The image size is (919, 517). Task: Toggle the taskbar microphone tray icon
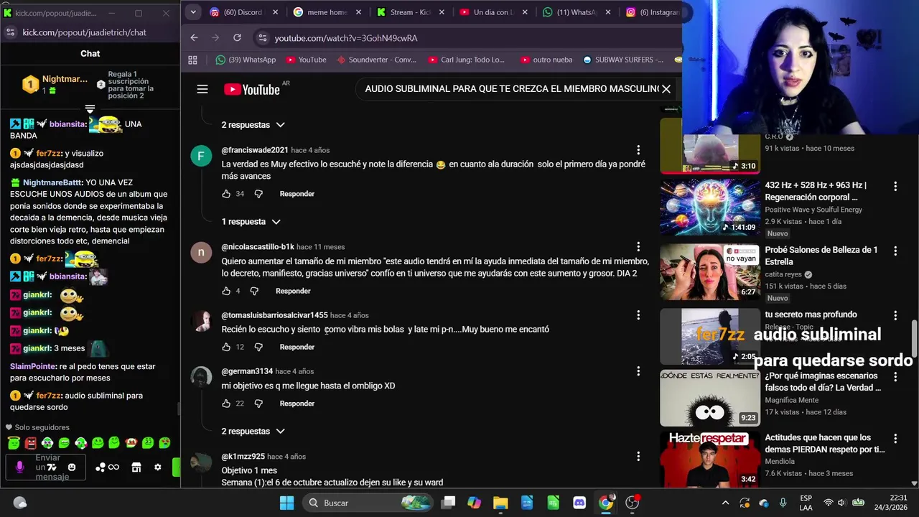pos(783,503)
